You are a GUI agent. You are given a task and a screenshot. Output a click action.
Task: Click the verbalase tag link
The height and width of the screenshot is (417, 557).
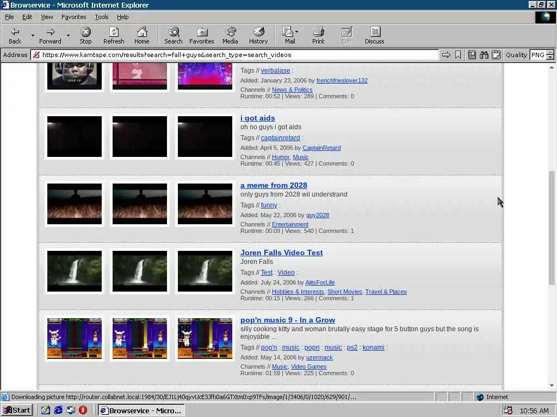(275, 71)
